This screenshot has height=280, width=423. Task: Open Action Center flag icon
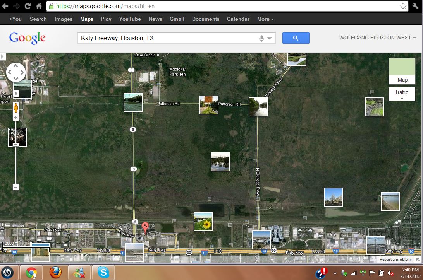click(x=372, y=273)
